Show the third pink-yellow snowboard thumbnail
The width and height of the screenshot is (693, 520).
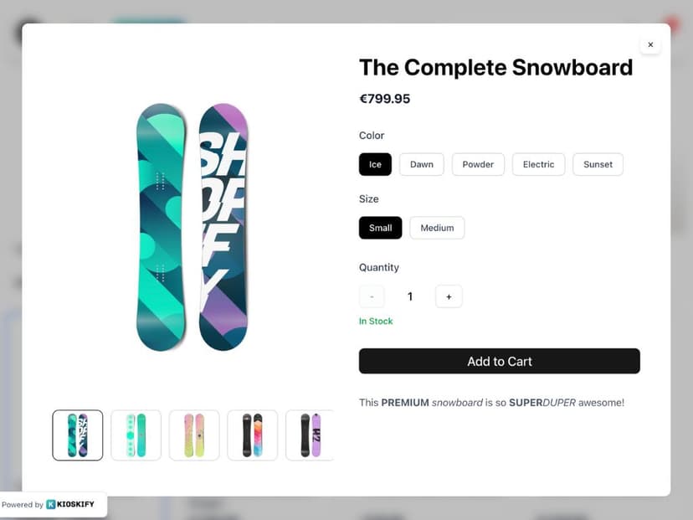[x=194, y=435]
